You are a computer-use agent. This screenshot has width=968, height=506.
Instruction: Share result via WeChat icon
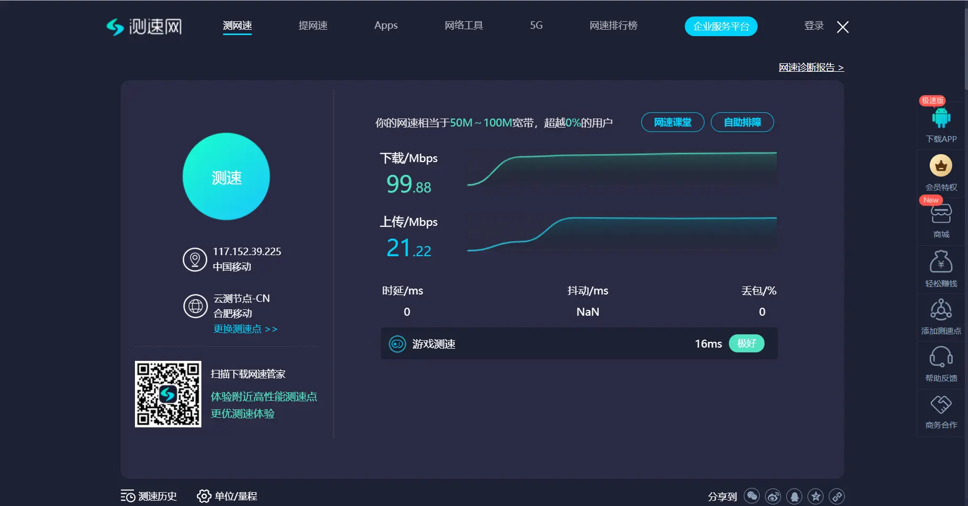coord(752,496)
